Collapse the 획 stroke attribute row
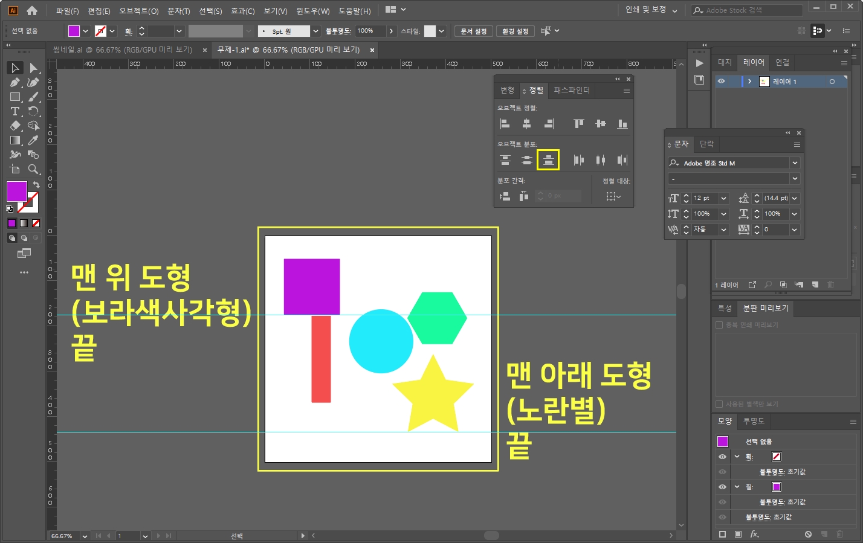 tap(737, 457)
